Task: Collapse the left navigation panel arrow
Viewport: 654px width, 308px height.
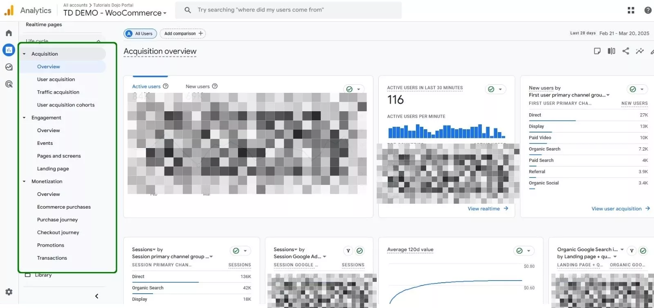Action: tap(97, 296)
